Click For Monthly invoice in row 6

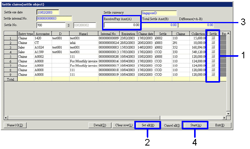(x=84, y=61)
